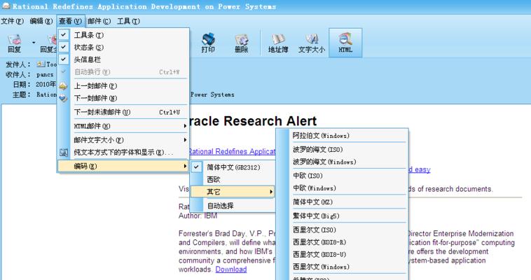The width and height of the screenshot is (531, 280).
Task: Select 阿拉伯文(Windows) encoding
Action: [x=342, y=135]
